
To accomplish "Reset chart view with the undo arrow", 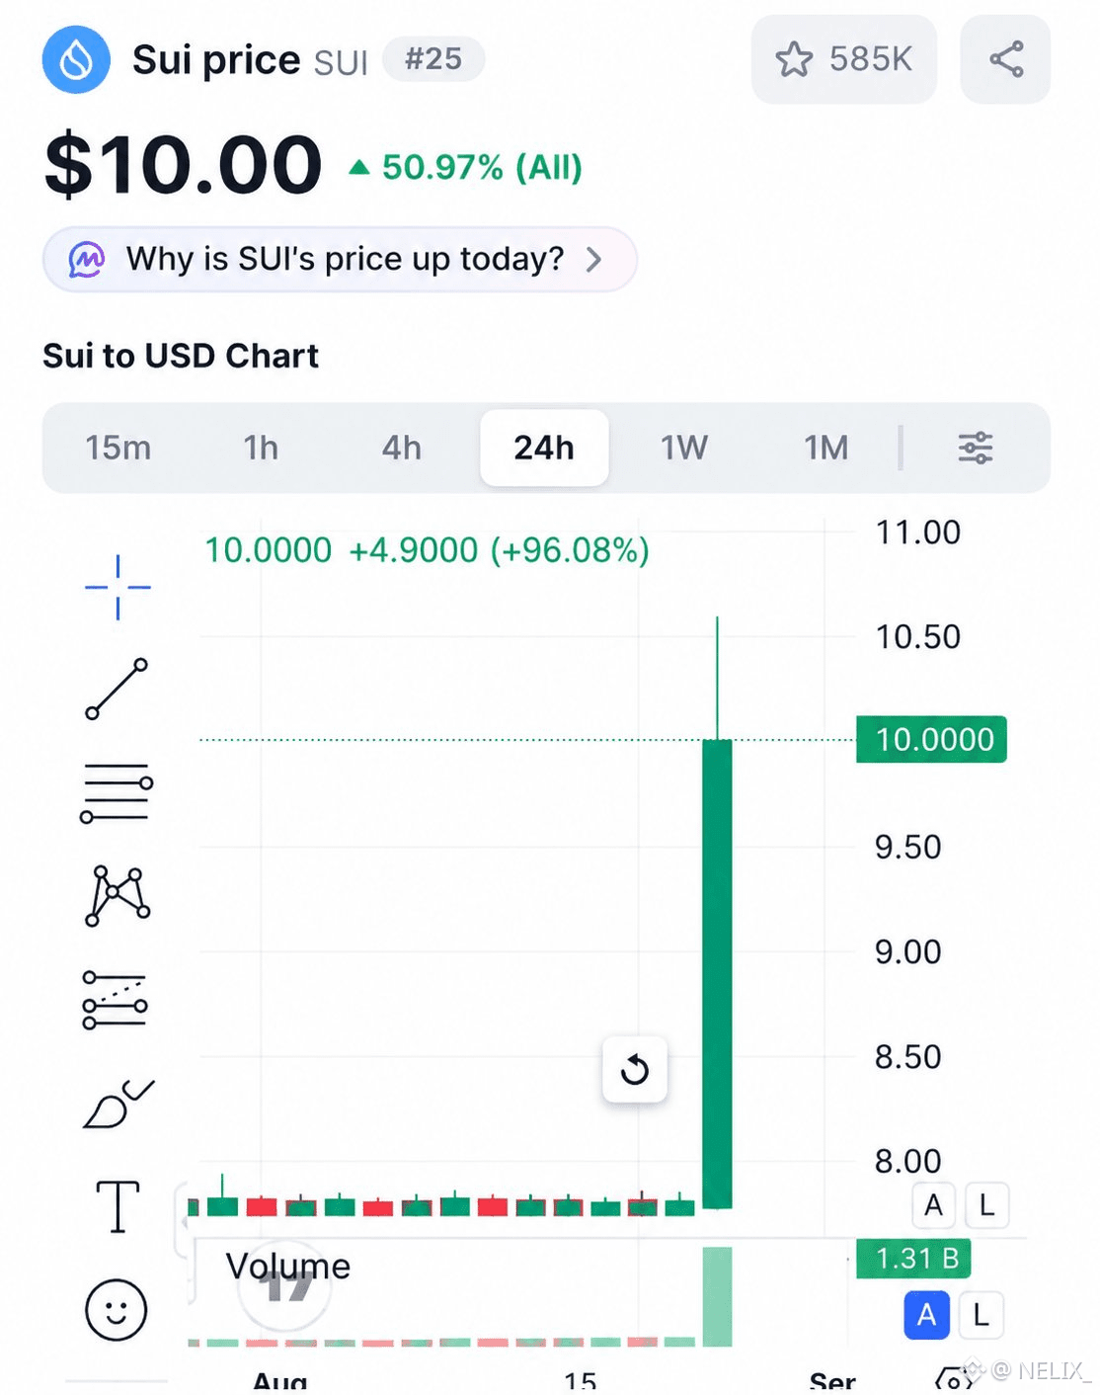I will [x=635, y=1069].
